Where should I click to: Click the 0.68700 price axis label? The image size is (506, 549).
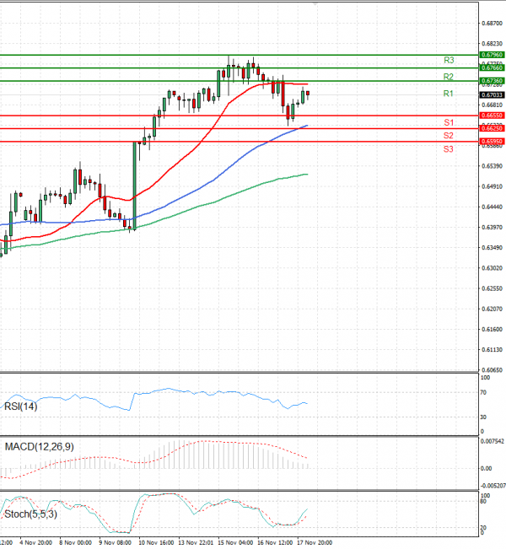coord(492,23)
